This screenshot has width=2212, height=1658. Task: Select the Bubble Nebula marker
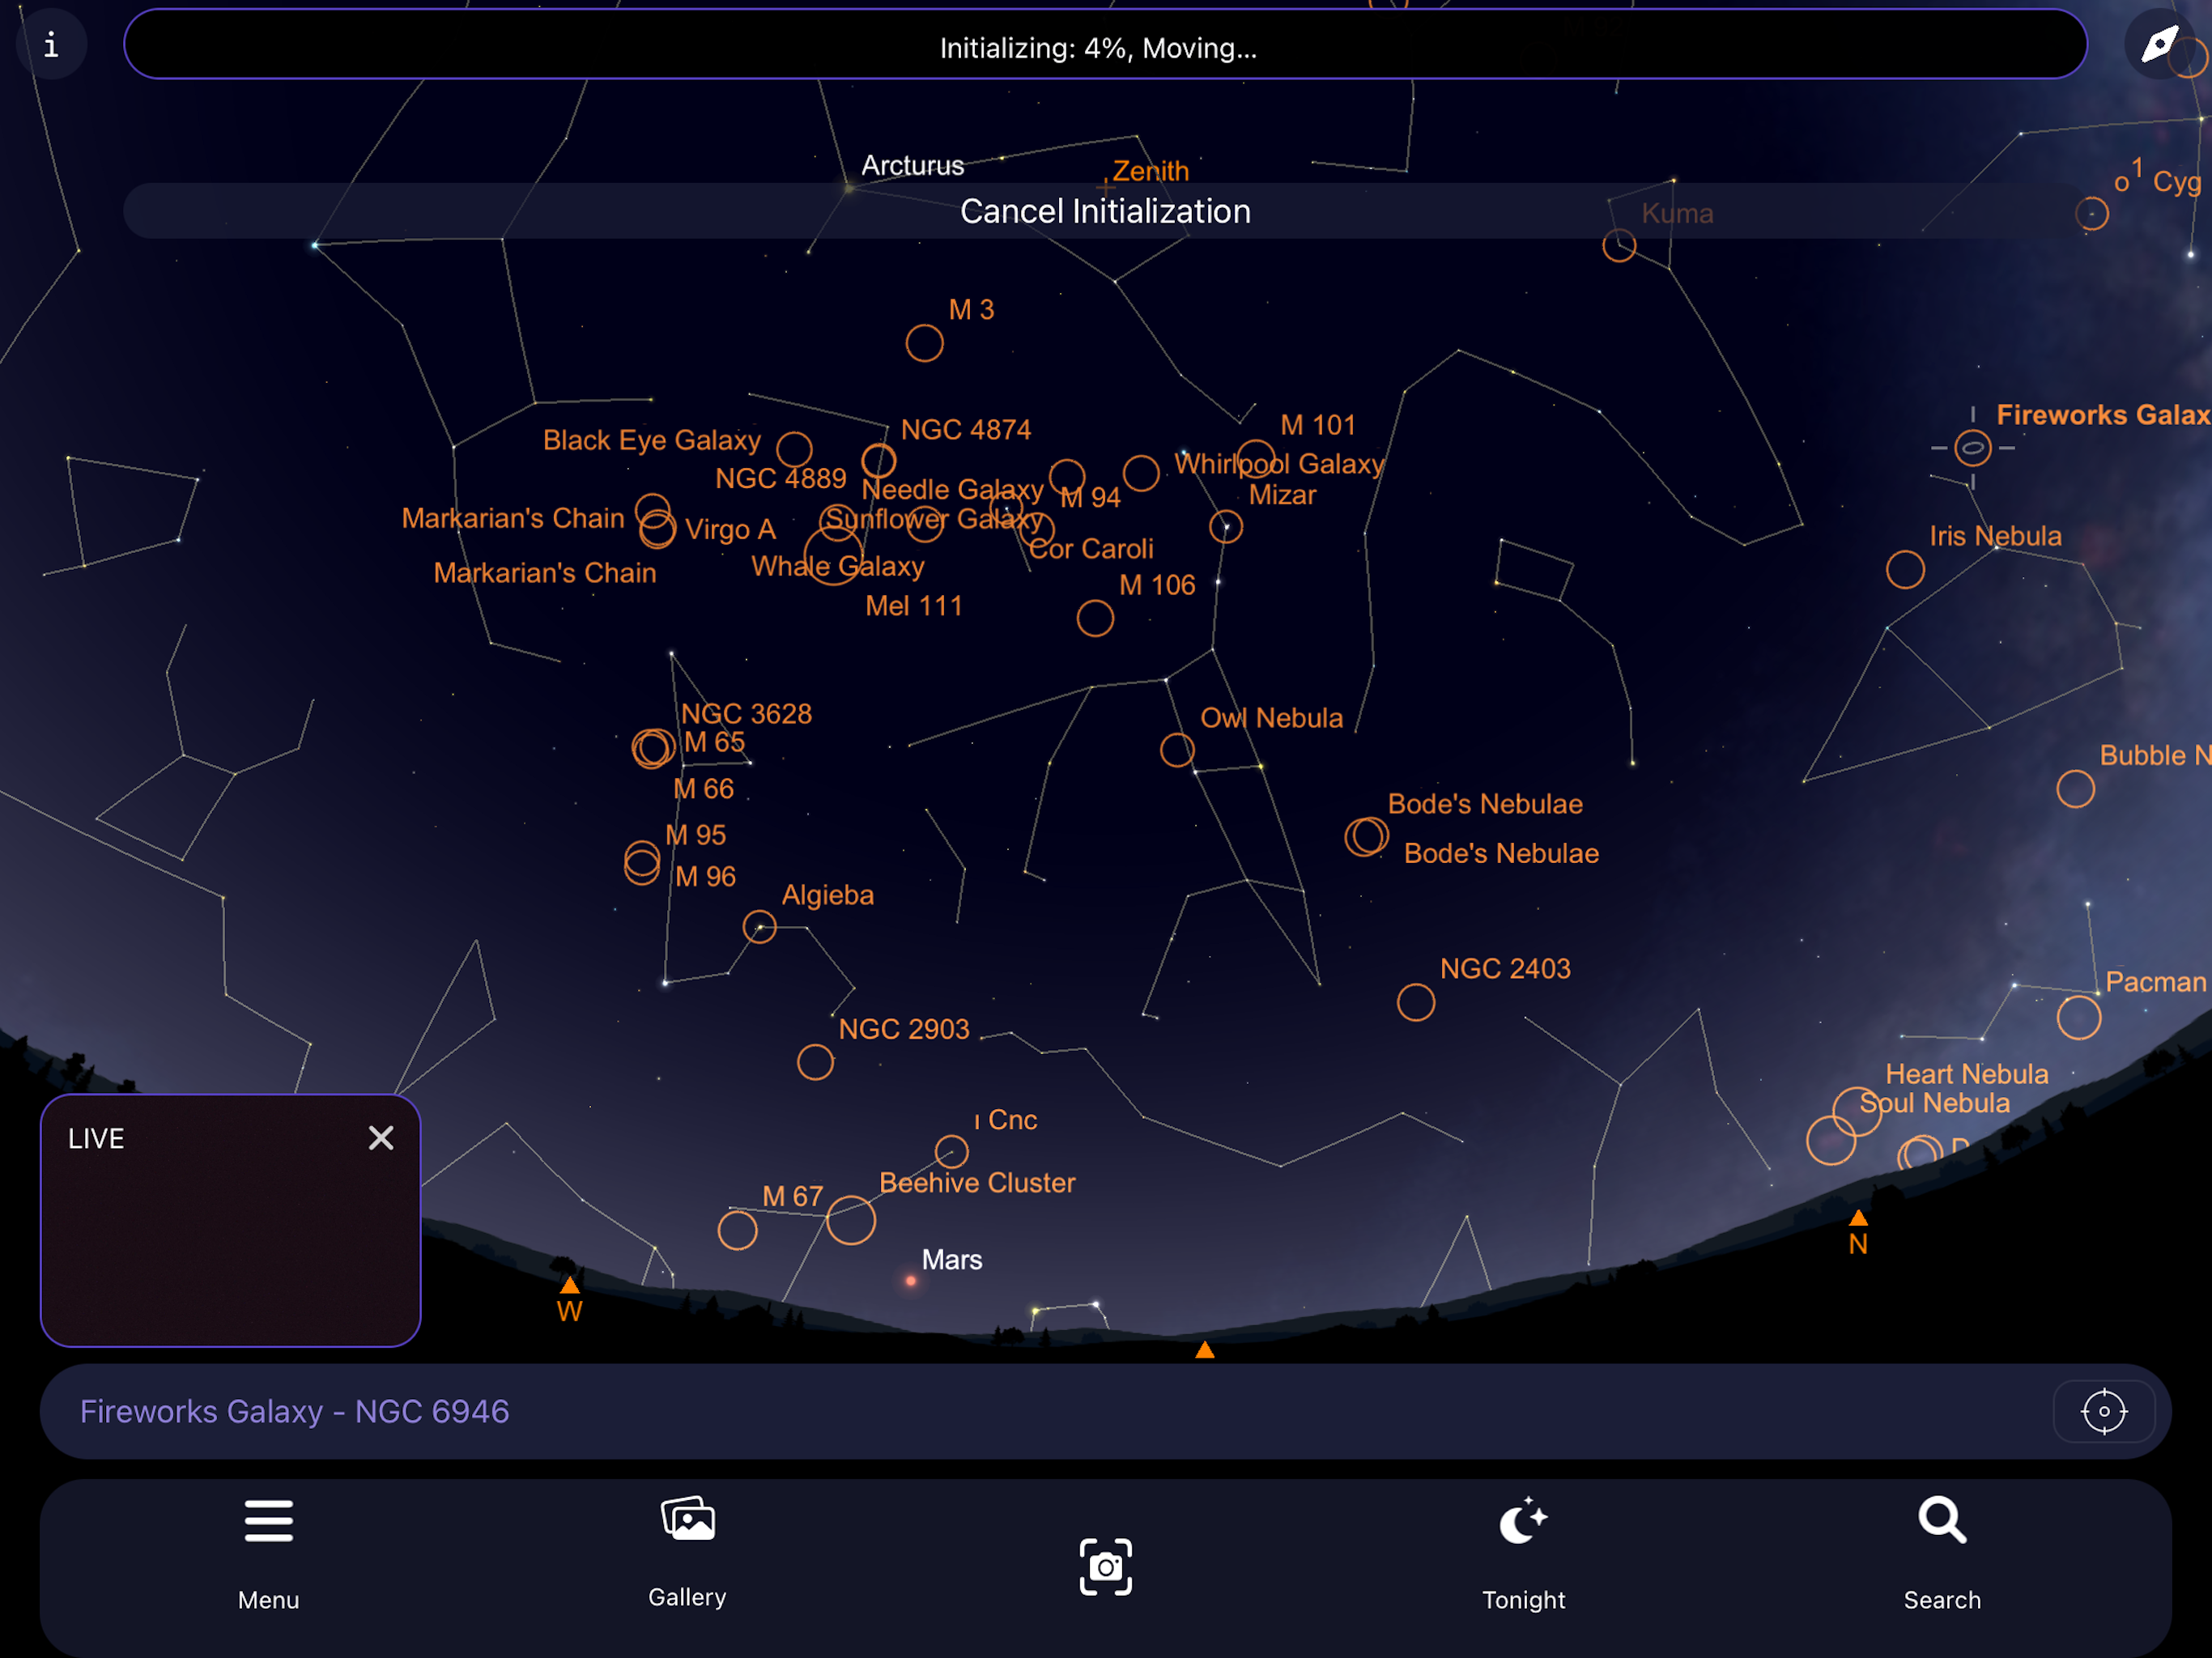tap(2076, 789)
